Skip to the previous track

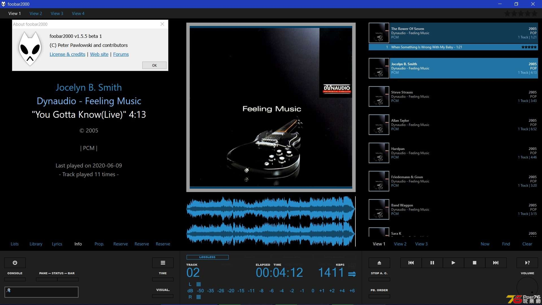(411, 263)
